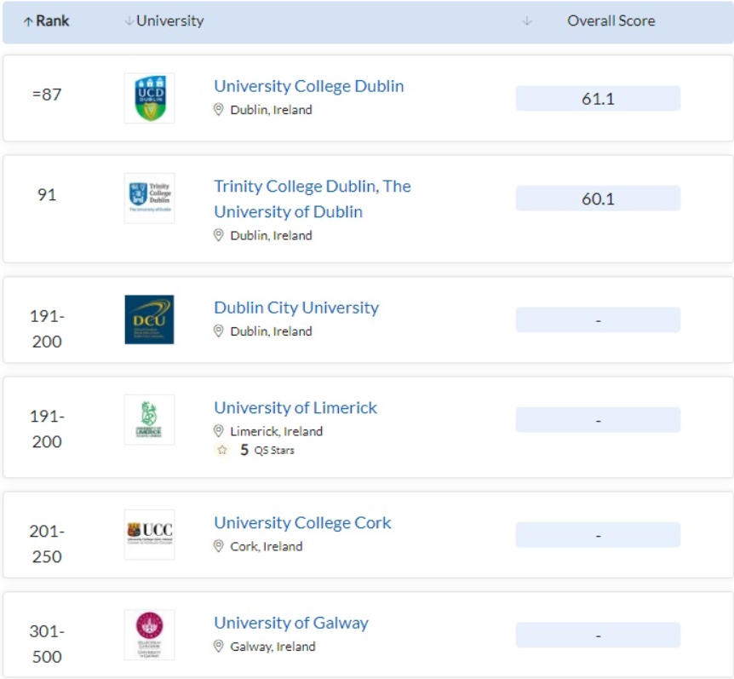Click the QS Stars star icon
This screenshot has height=679, width=734.
[x=222, y=450]
